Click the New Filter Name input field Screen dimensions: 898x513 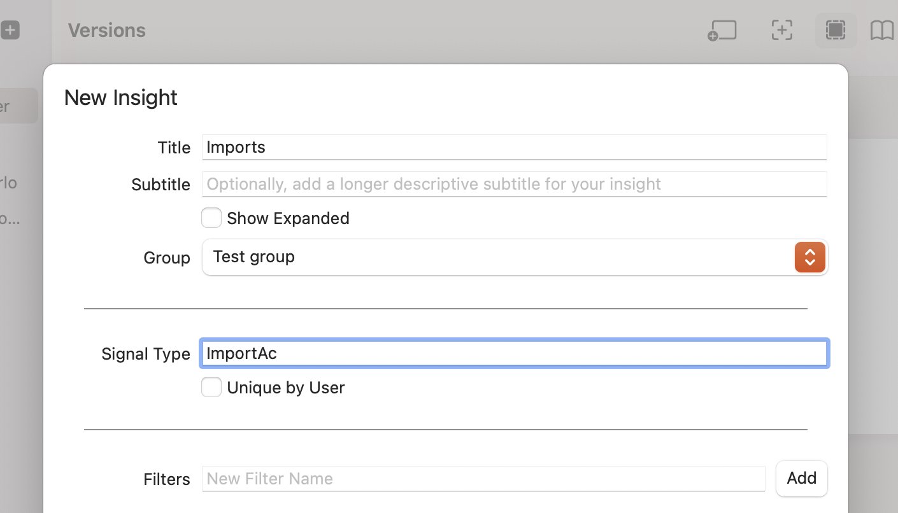(x=483, y=479)
